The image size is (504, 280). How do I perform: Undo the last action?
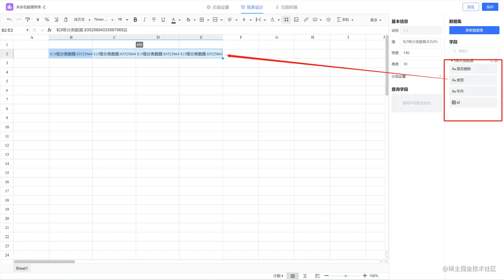(9, 20)
